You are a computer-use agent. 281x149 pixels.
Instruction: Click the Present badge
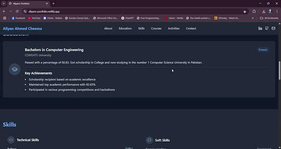point(263,50)
